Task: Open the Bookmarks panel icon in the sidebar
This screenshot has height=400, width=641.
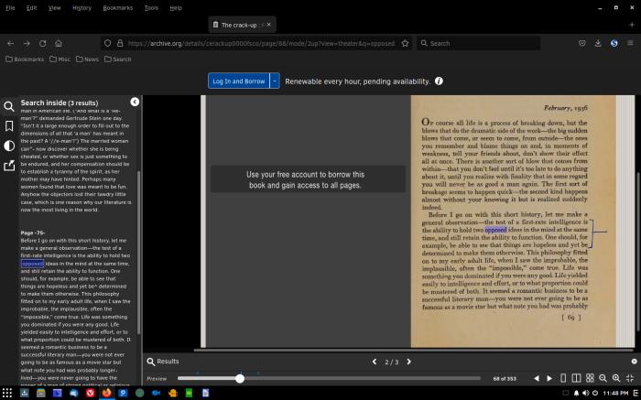Action: [8, 125]
